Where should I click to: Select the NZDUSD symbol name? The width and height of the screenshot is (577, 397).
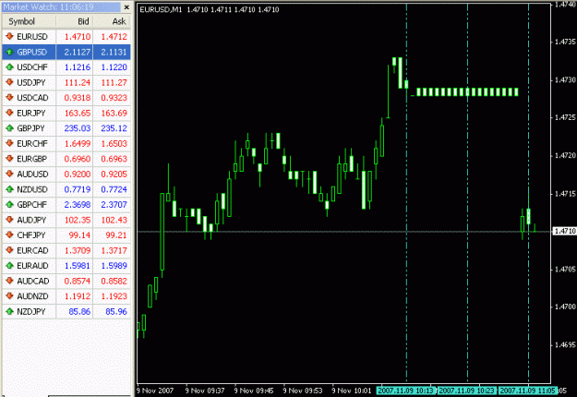point(32,189)
